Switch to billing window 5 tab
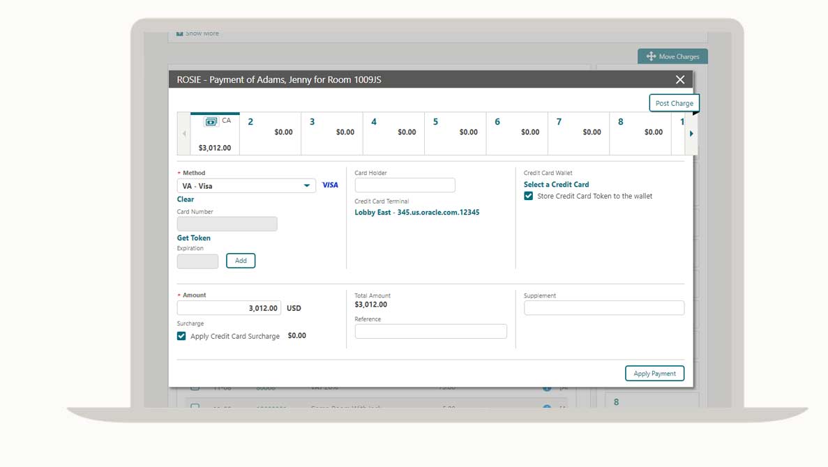 click(455, 133)
